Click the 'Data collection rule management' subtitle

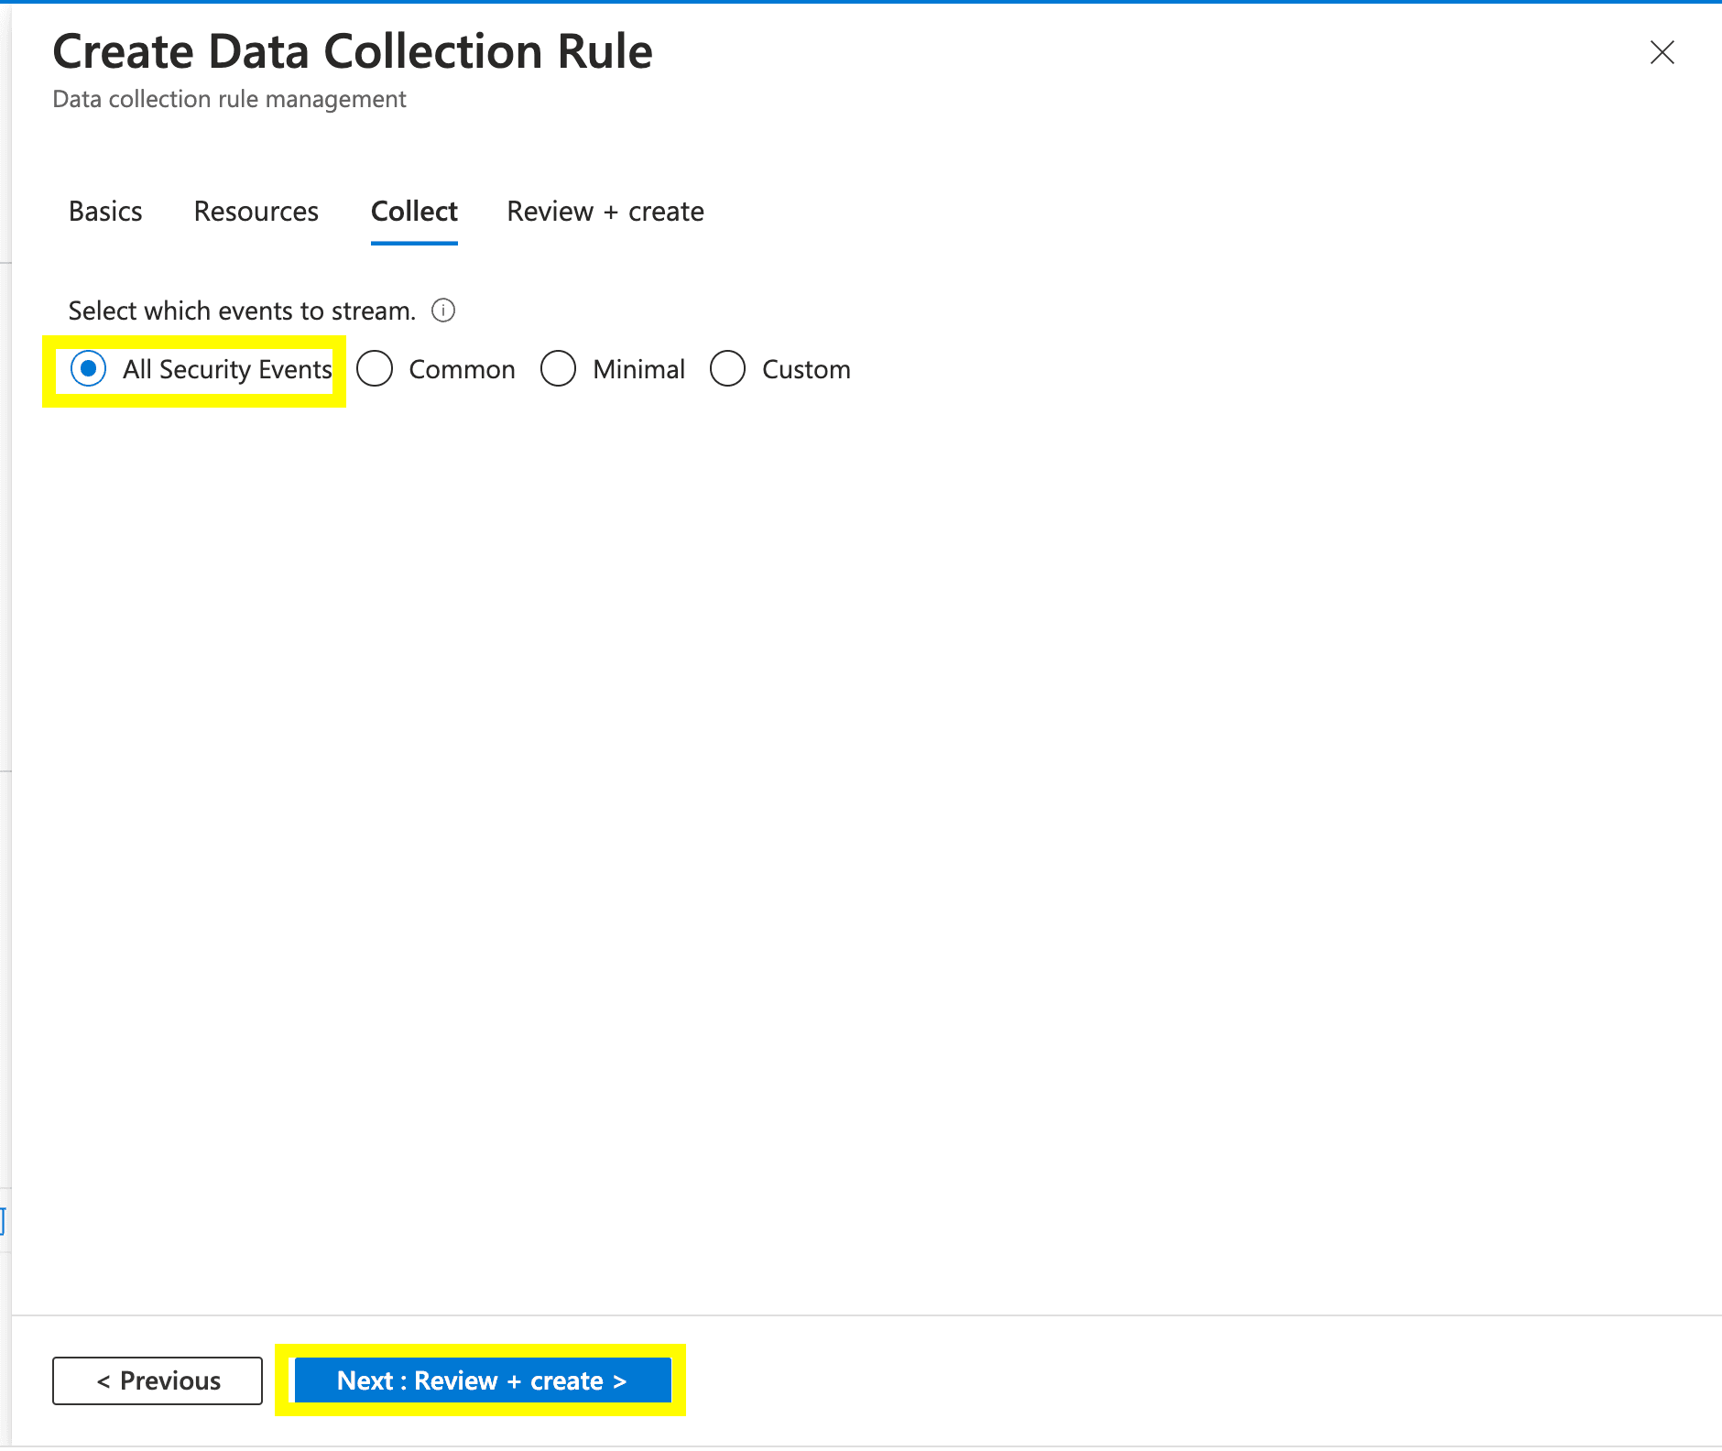click(229, 99)
